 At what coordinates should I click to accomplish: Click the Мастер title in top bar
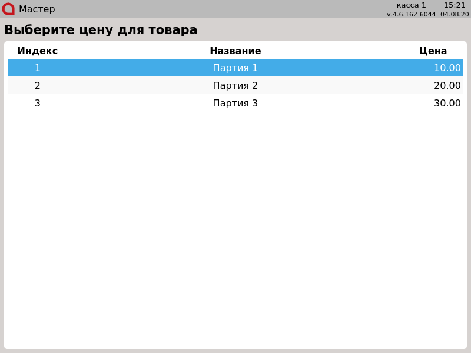tap(37, 9)
